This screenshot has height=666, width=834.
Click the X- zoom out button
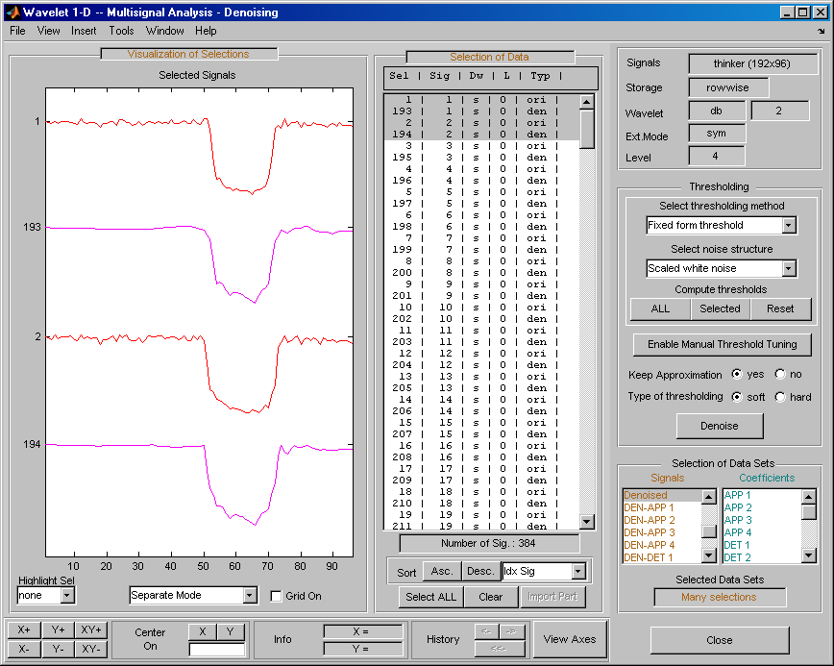point(24,649)
